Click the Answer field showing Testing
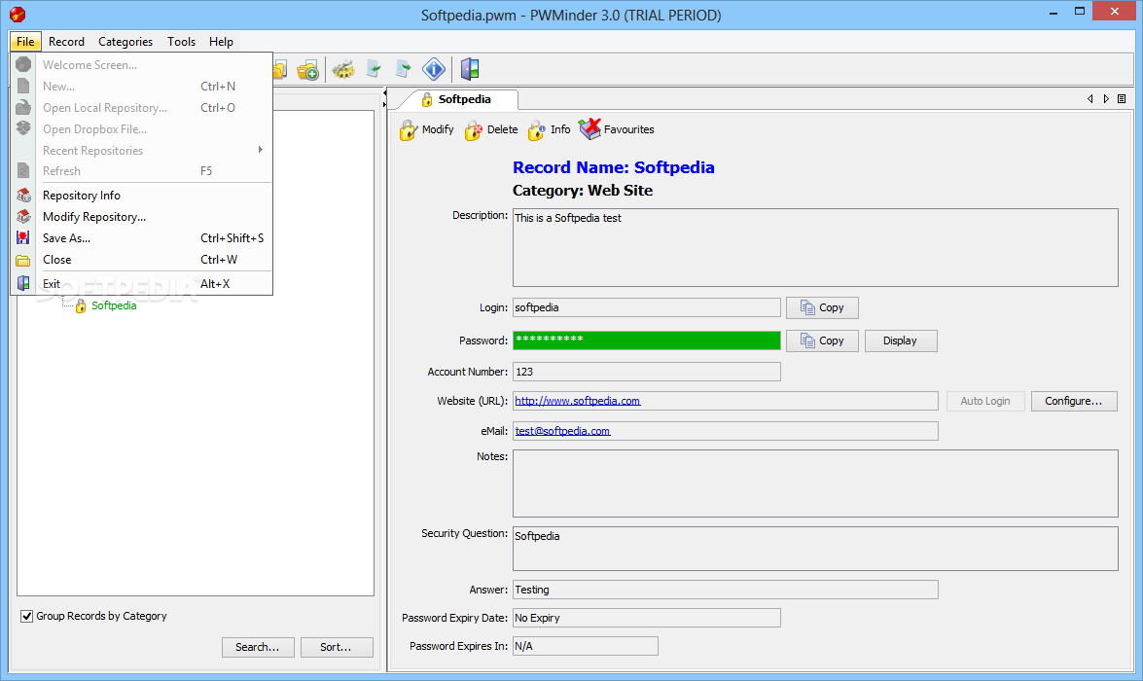This screenshot has width=1143, height=681. click(x=726, y=590)
